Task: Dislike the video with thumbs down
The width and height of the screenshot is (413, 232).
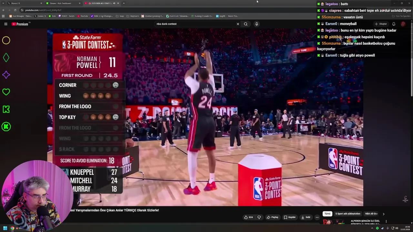Action: pyautogui.click(x=259, y=217)
